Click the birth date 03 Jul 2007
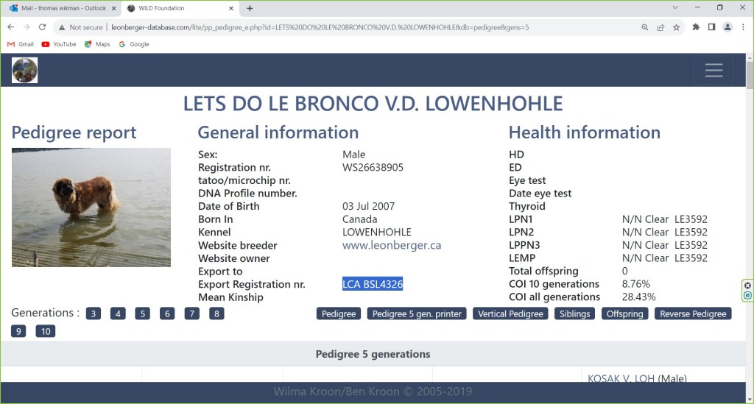 (x=368, y=206)
